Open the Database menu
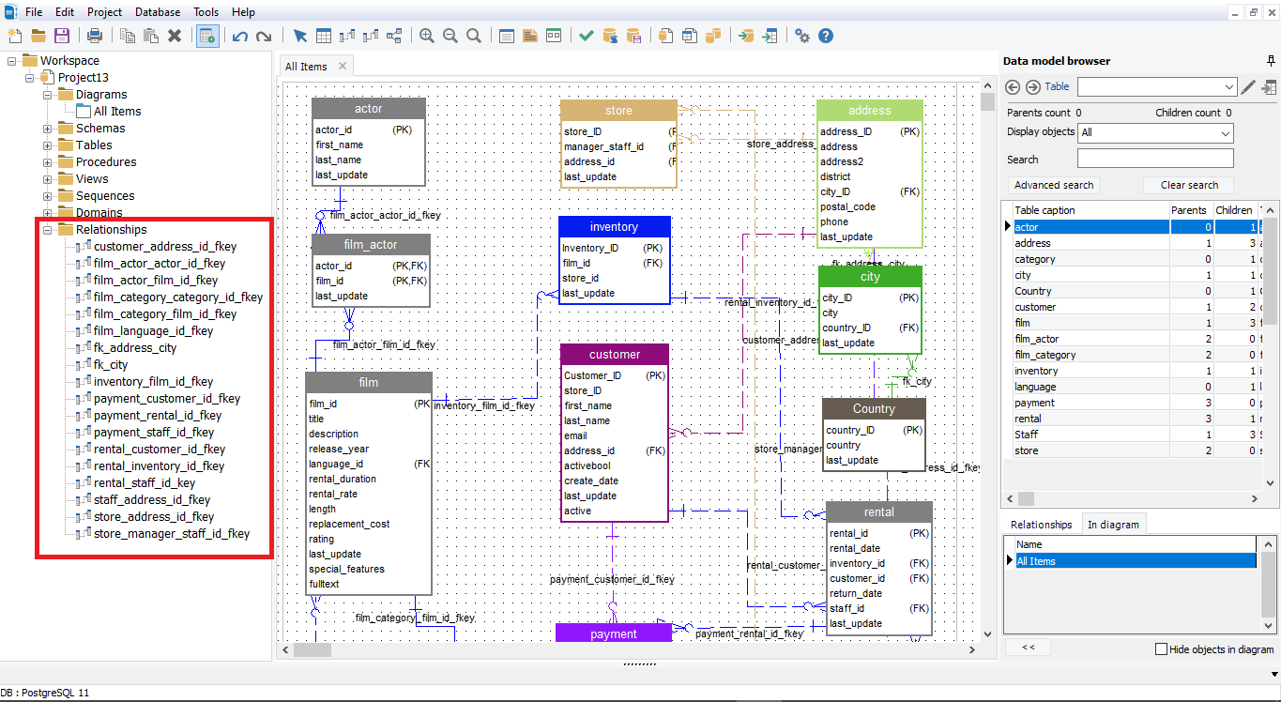The height and width of the screenshot is (702, 1281). 157,11
